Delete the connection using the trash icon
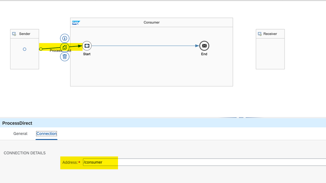The width and height of the screenshot is (326, 183). click(x=65, y=57)
